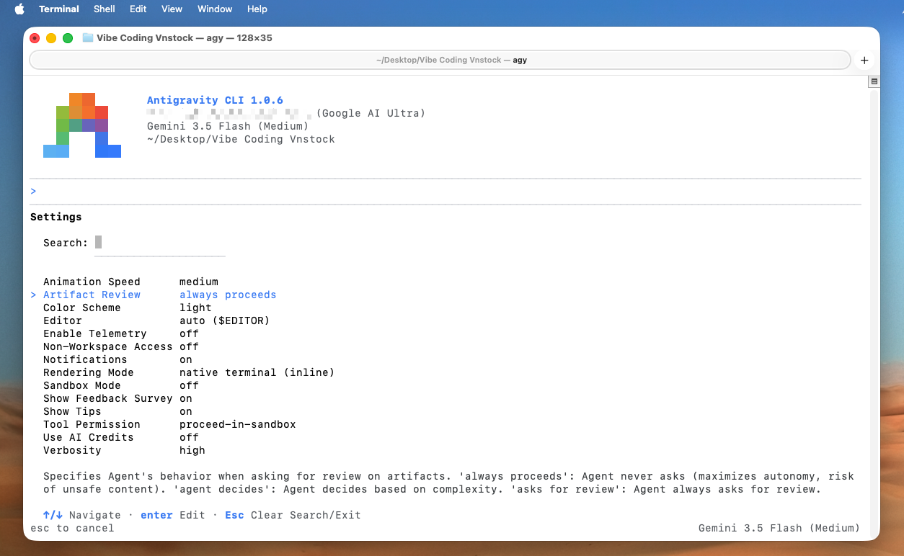904x556 pixels.
Task: Select the Use AI Credits setting
Action: click(x=121, y=437)
